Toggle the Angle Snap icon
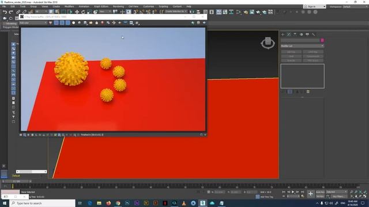 [142, 11]
